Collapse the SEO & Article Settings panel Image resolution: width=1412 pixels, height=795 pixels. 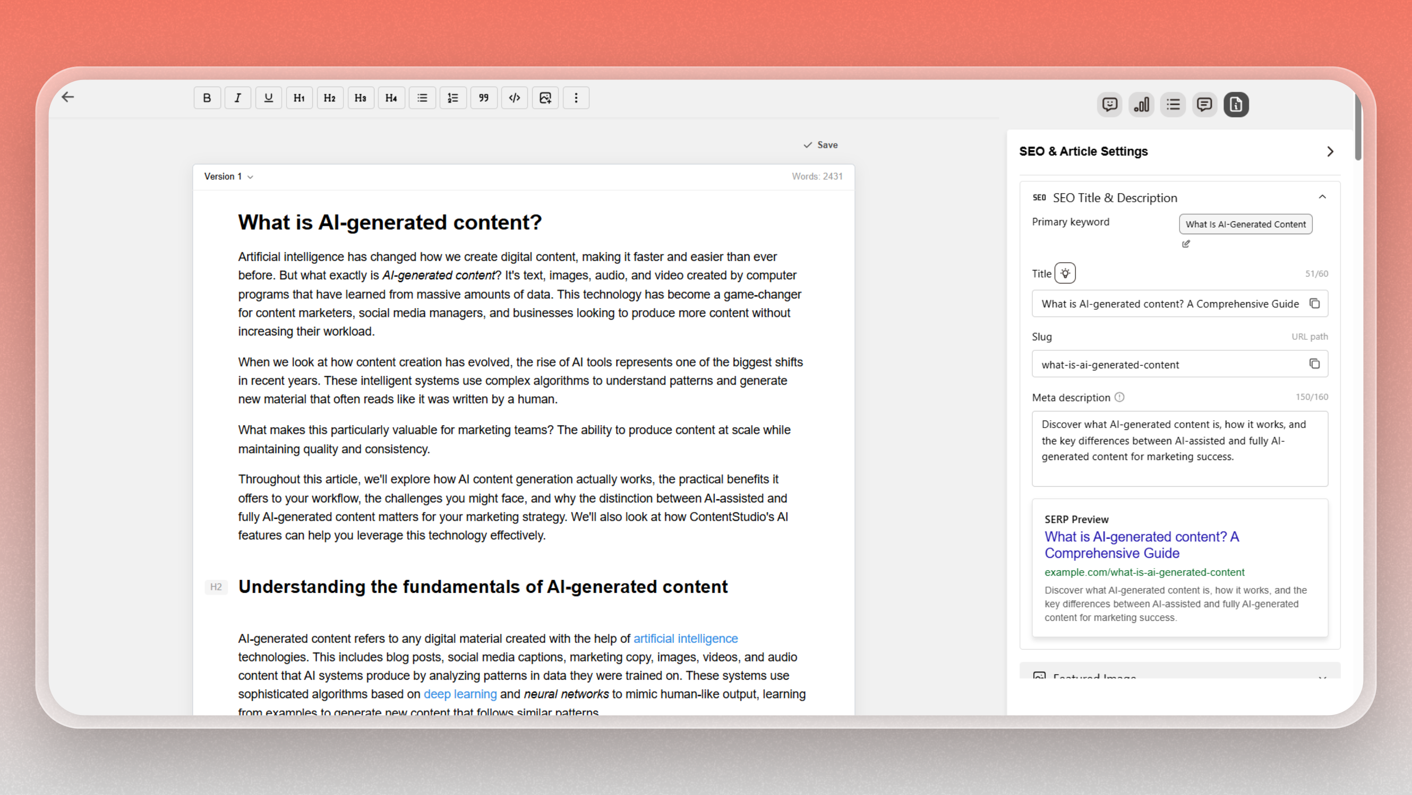pos(1330,152)
